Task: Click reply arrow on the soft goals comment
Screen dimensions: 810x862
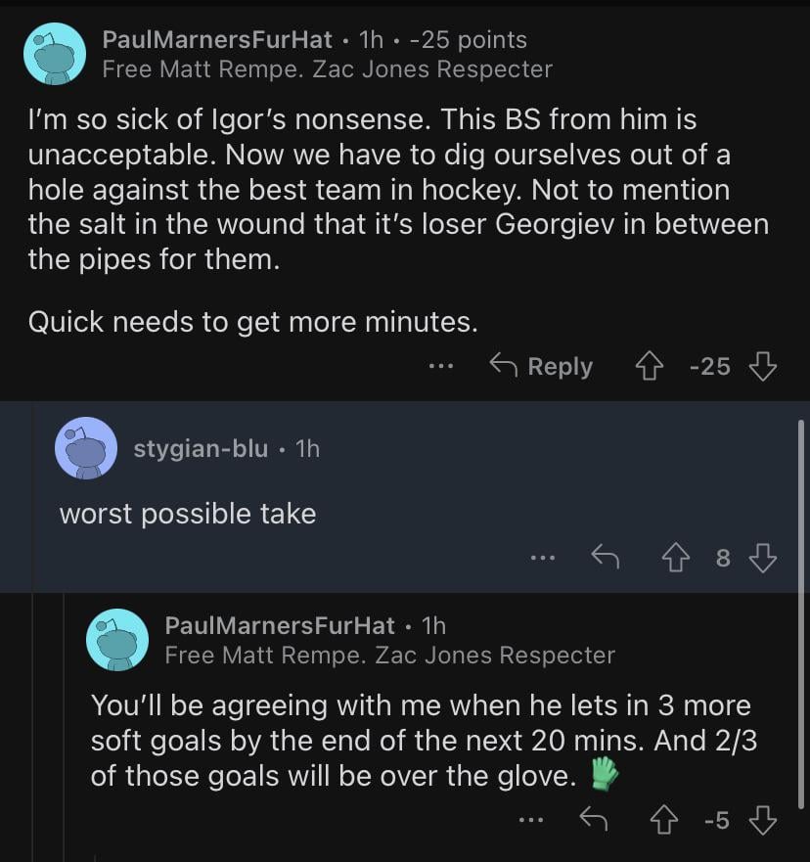Action: [x=593, y=820]
